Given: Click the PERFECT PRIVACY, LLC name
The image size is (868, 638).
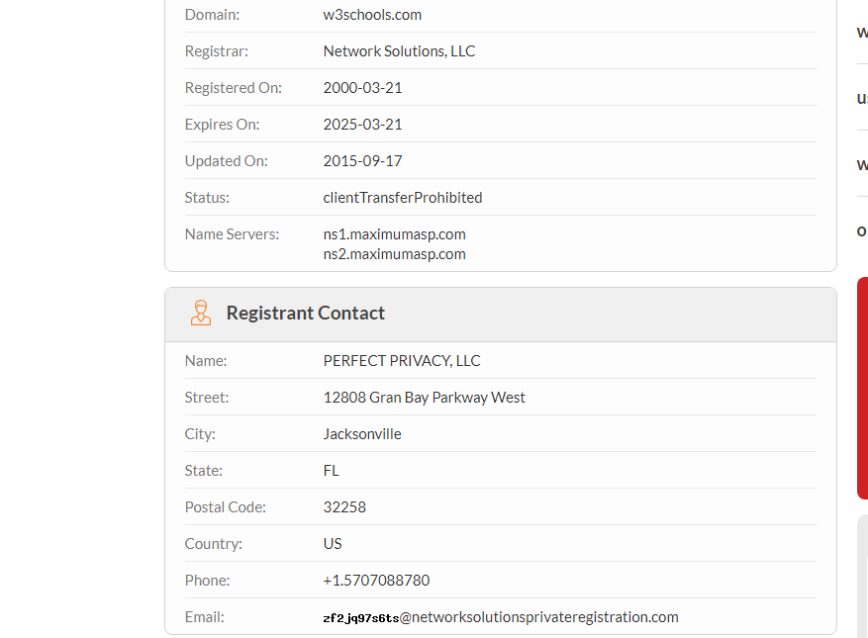Looking at the screenshot, I should point(402,361).
